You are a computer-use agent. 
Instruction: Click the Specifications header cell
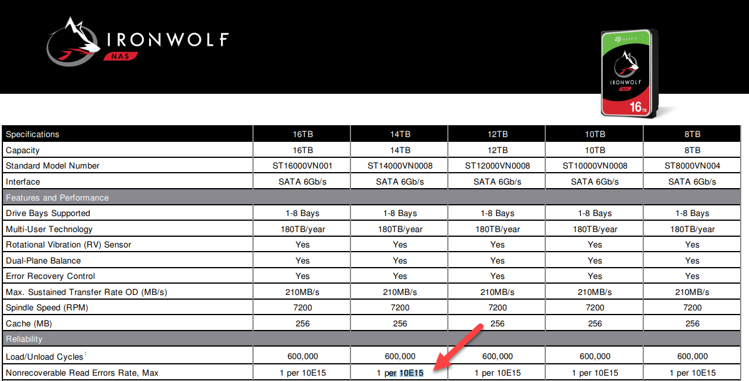[128, 134]
